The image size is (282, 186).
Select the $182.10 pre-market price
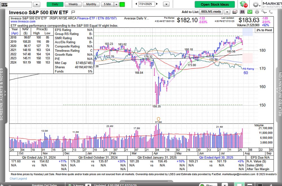(187, 20)
